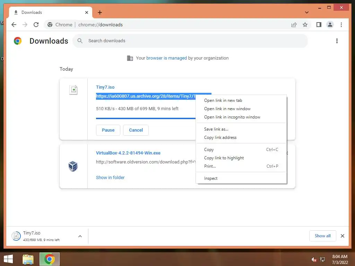355x266 pixels.
Task: Click the VirtualBox cube file icon
Action: tap(73, 166)
